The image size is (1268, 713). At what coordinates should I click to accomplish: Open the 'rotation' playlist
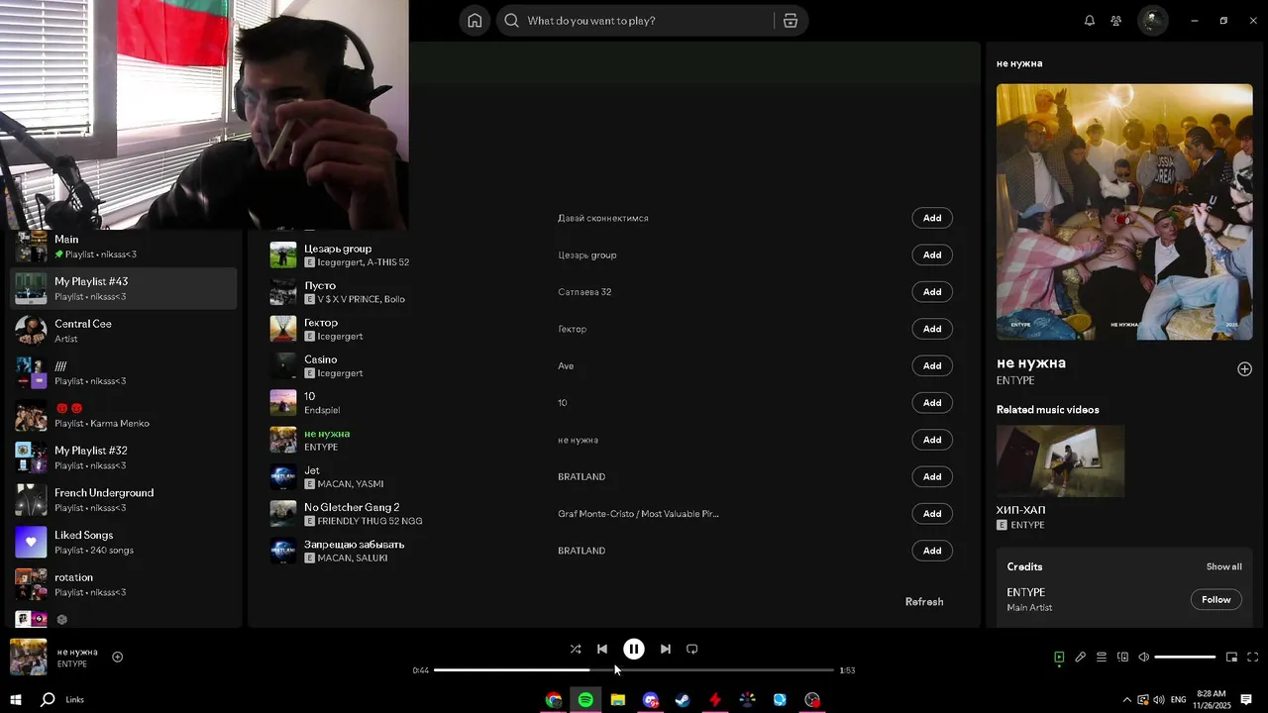125,585
